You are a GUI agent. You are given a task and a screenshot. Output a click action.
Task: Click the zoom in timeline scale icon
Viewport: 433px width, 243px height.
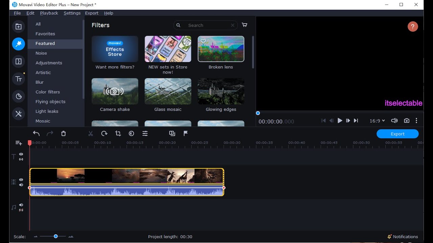click(71, 237)
